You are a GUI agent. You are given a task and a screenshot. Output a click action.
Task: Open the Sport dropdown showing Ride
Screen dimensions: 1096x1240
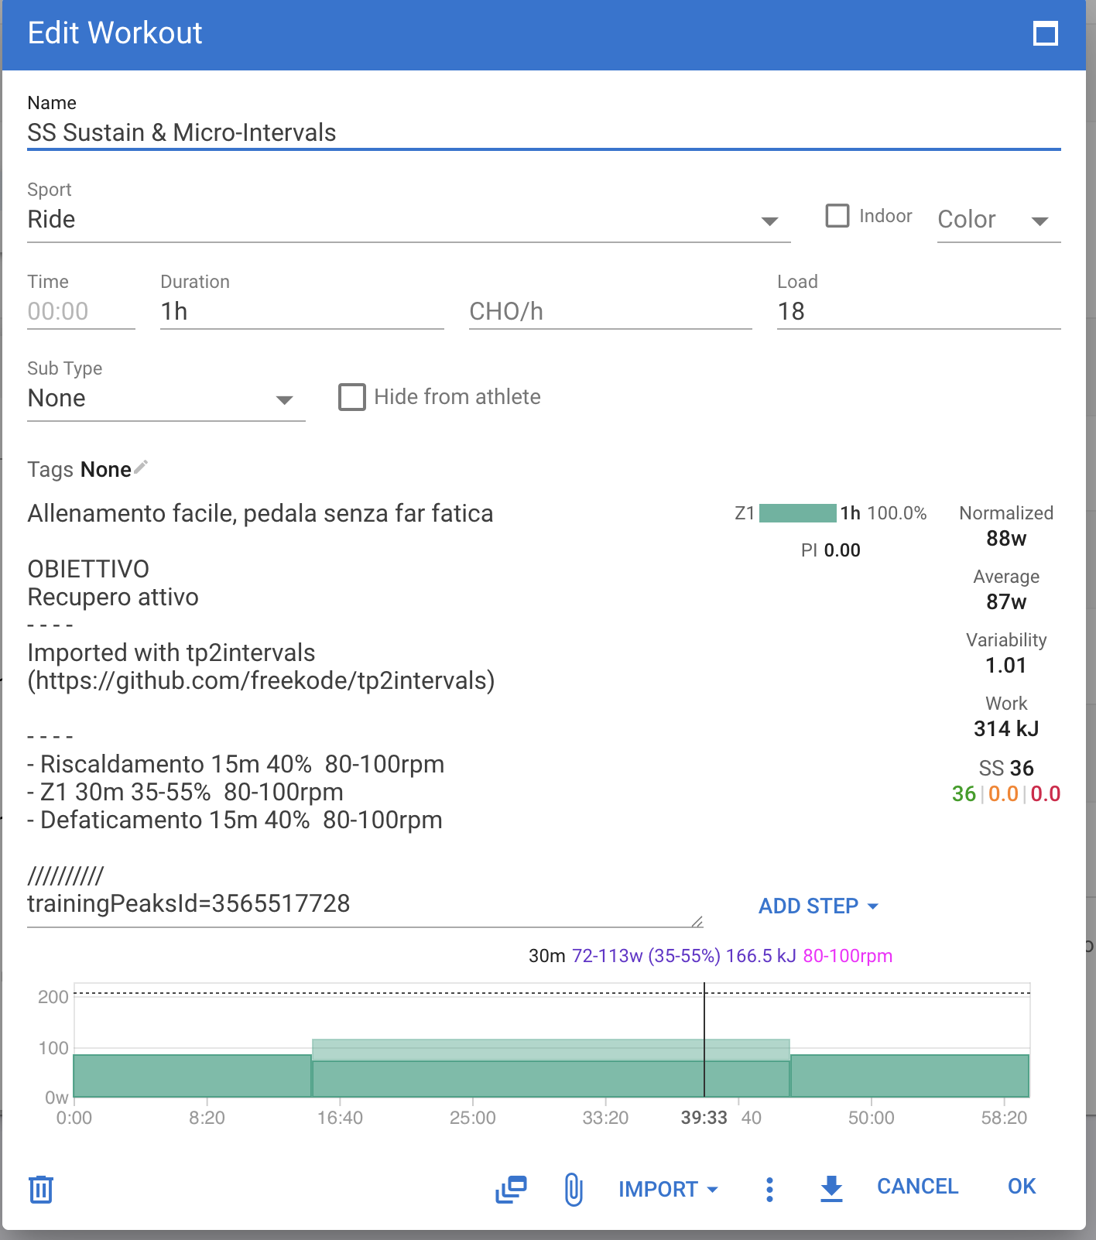[x=408, y=220]
